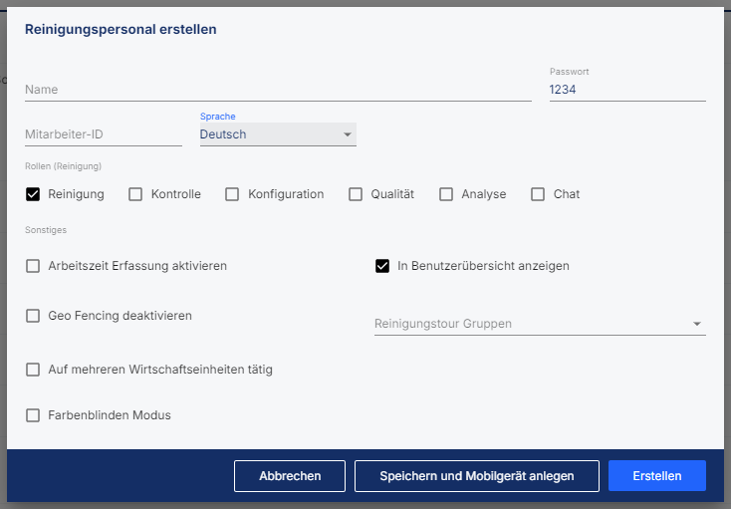The height and width of the screenshot is (509, 731).
Task: Check the Qualität role option
Action: [356, 194]
